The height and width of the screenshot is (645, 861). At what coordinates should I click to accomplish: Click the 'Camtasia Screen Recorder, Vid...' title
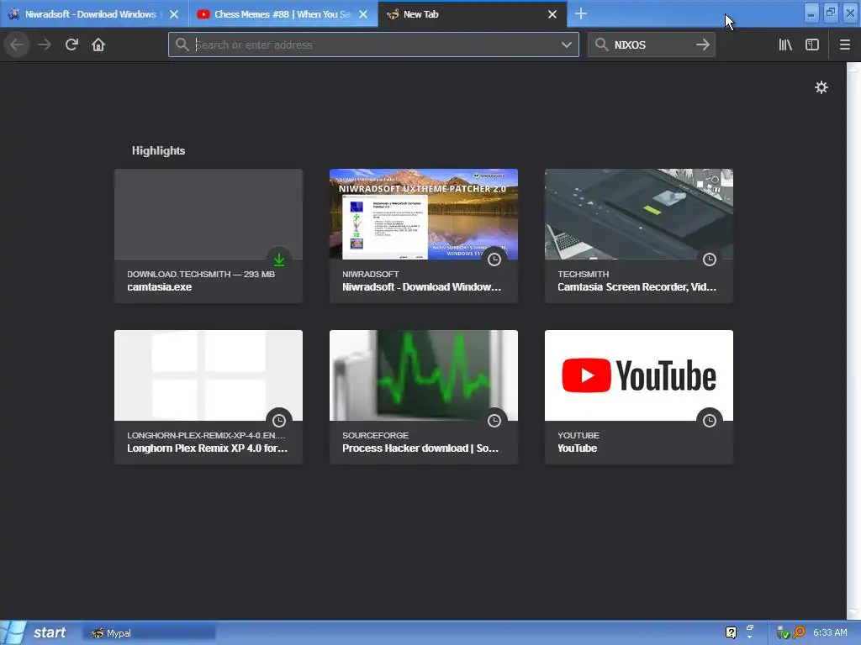[x=637, y=287]
